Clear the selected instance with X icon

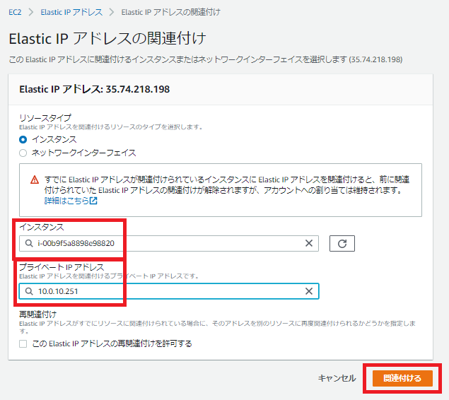(x=308, y=243)
